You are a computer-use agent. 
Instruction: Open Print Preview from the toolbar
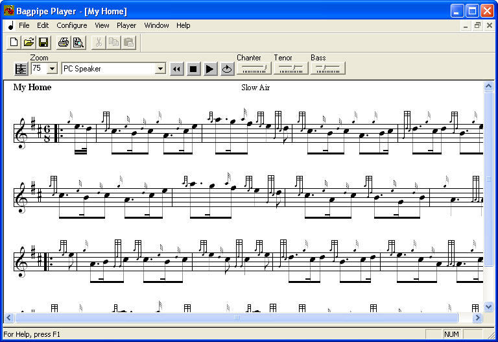[78, 43]
